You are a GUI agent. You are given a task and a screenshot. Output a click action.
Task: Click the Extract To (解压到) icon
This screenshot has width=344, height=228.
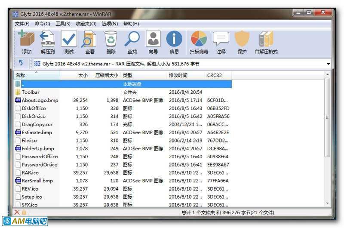click(x=48, y=39)
